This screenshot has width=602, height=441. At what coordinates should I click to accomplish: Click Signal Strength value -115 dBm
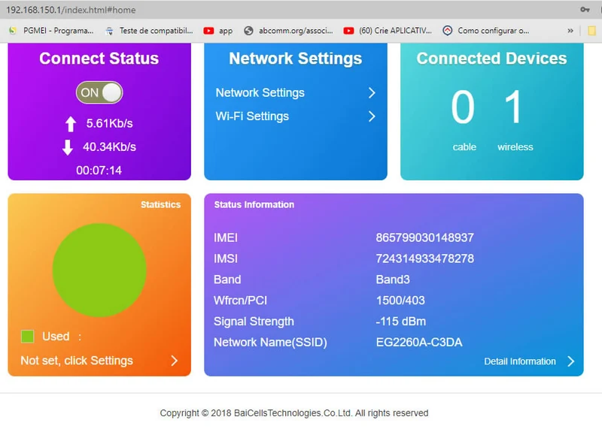click(401, 321)
